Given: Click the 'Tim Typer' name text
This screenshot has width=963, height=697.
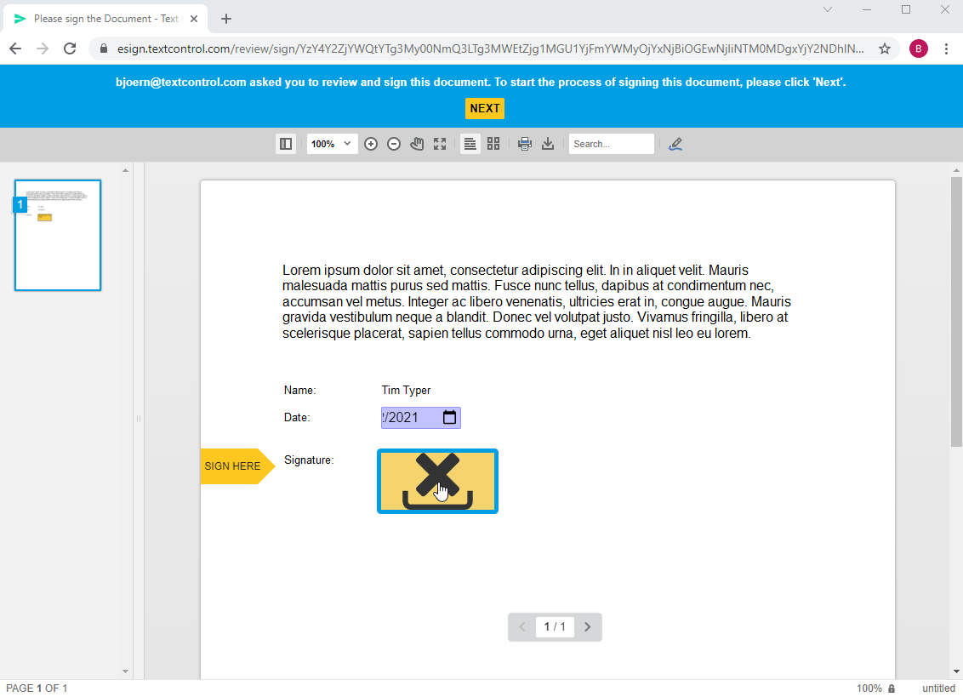Looking at the screenshot, I should pos(406,391).
